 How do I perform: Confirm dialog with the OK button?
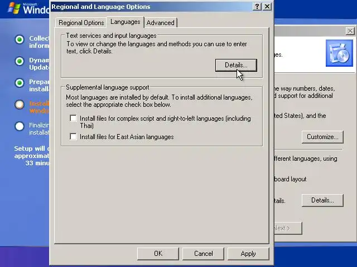(x=158, y=254)
